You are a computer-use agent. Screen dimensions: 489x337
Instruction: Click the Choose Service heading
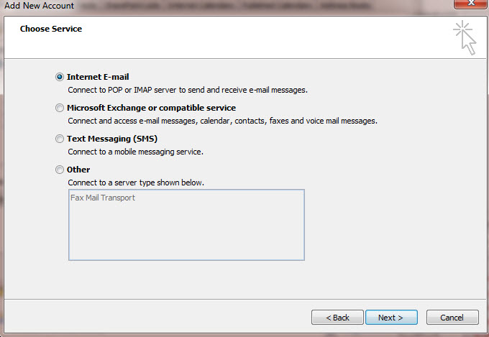coord(51,29)
